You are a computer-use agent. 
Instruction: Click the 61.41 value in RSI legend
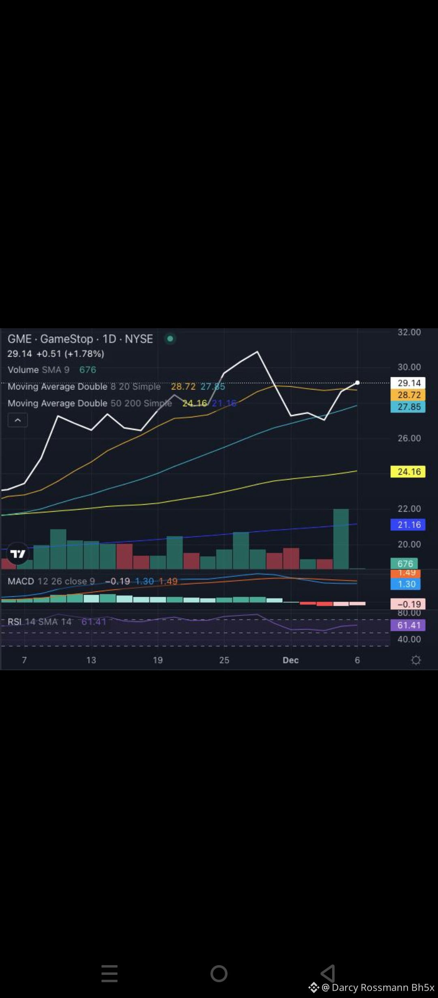click(94, 622)
